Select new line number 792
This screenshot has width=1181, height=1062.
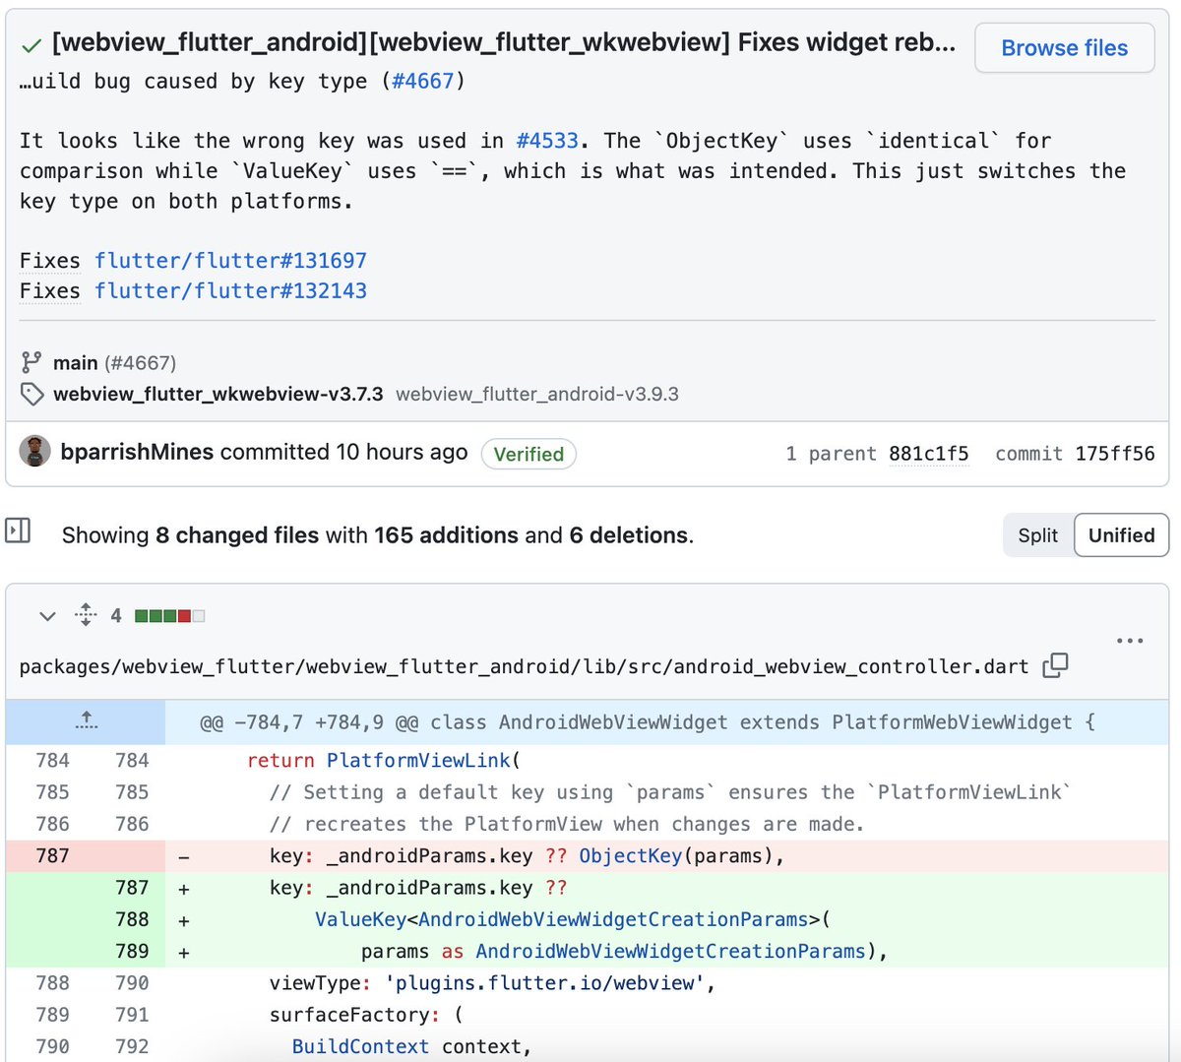coord(132,1046)
